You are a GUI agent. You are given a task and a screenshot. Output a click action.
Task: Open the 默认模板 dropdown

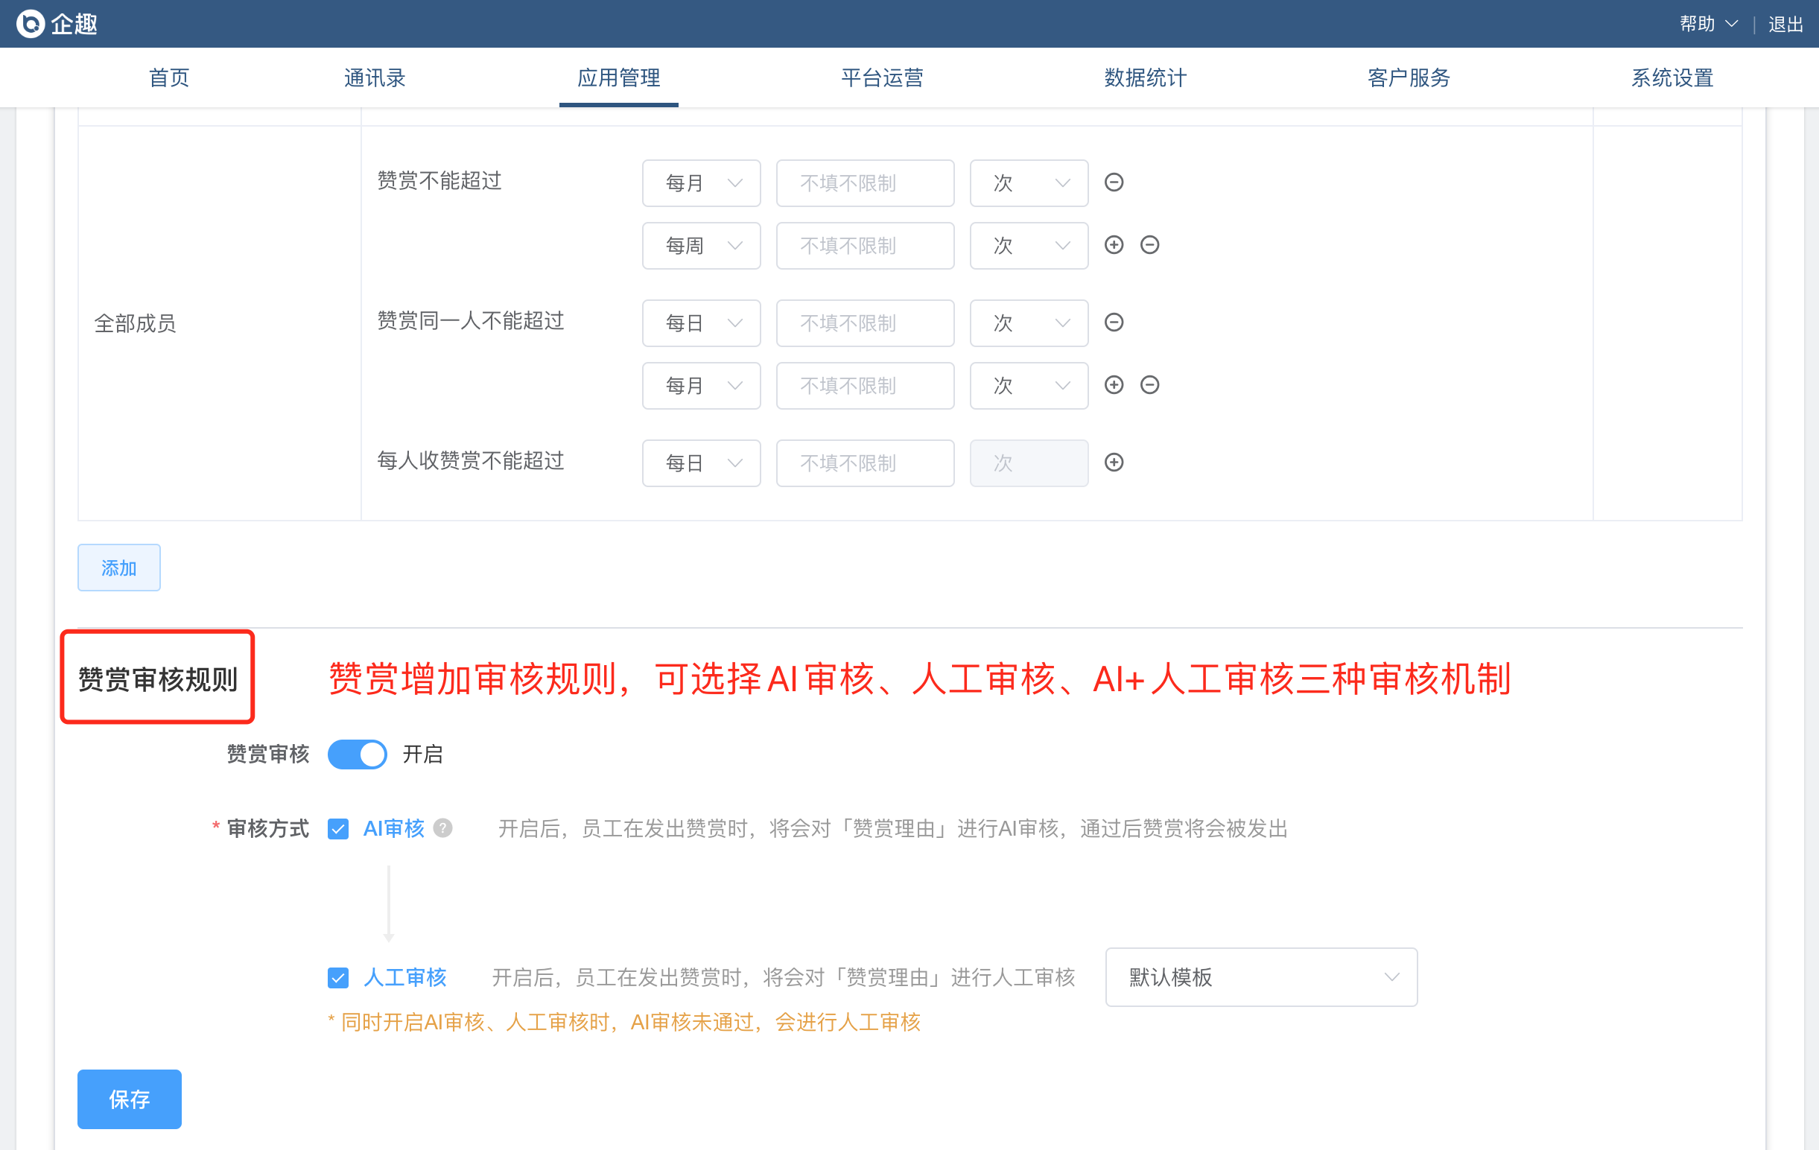[1260, 977]
